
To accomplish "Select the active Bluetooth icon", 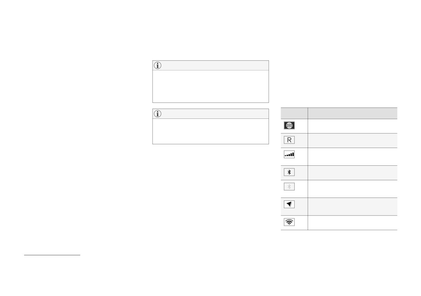I will [289, 172].
